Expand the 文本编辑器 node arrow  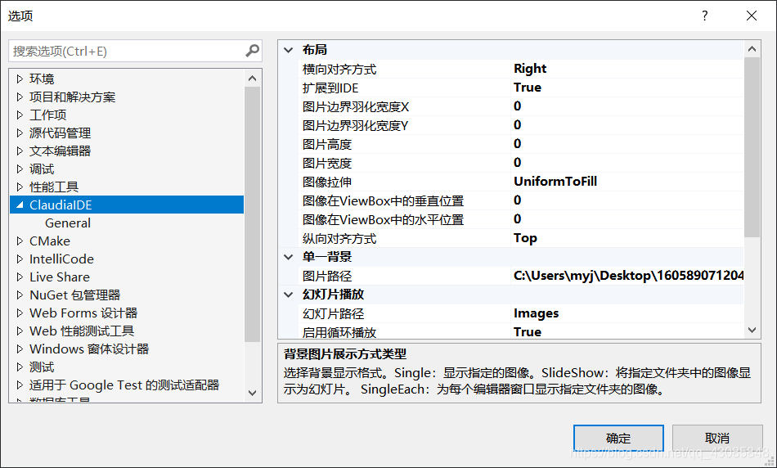coord(20,151)
